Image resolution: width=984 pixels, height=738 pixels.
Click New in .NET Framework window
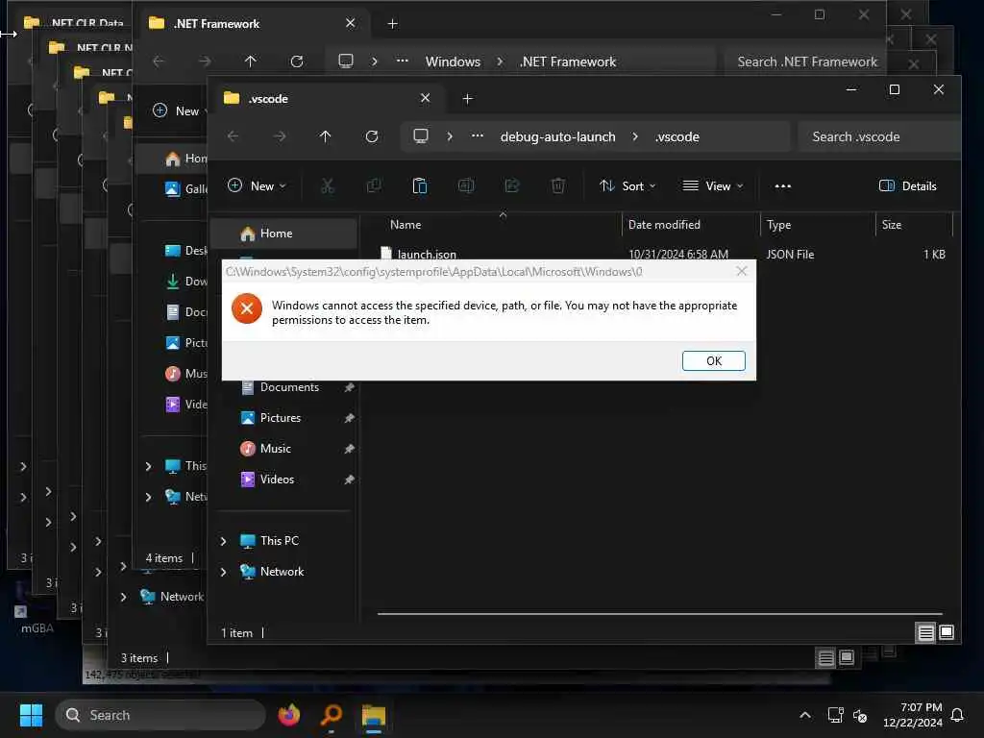179,111
